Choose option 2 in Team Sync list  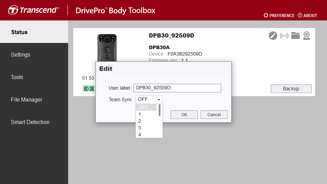[x=146, y=121]
